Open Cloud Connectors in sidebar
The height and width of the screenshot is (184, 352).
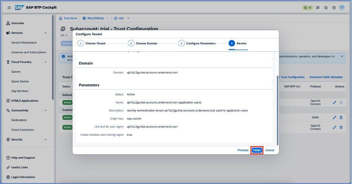tap(22, 130)
